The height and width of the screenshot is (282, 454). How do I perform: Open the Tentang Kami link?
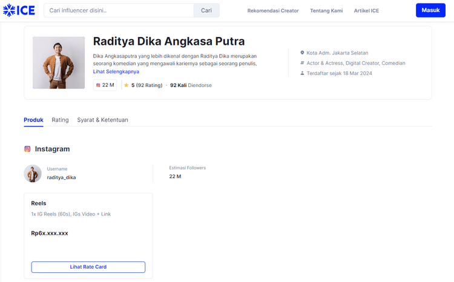(x=326, y=10)
